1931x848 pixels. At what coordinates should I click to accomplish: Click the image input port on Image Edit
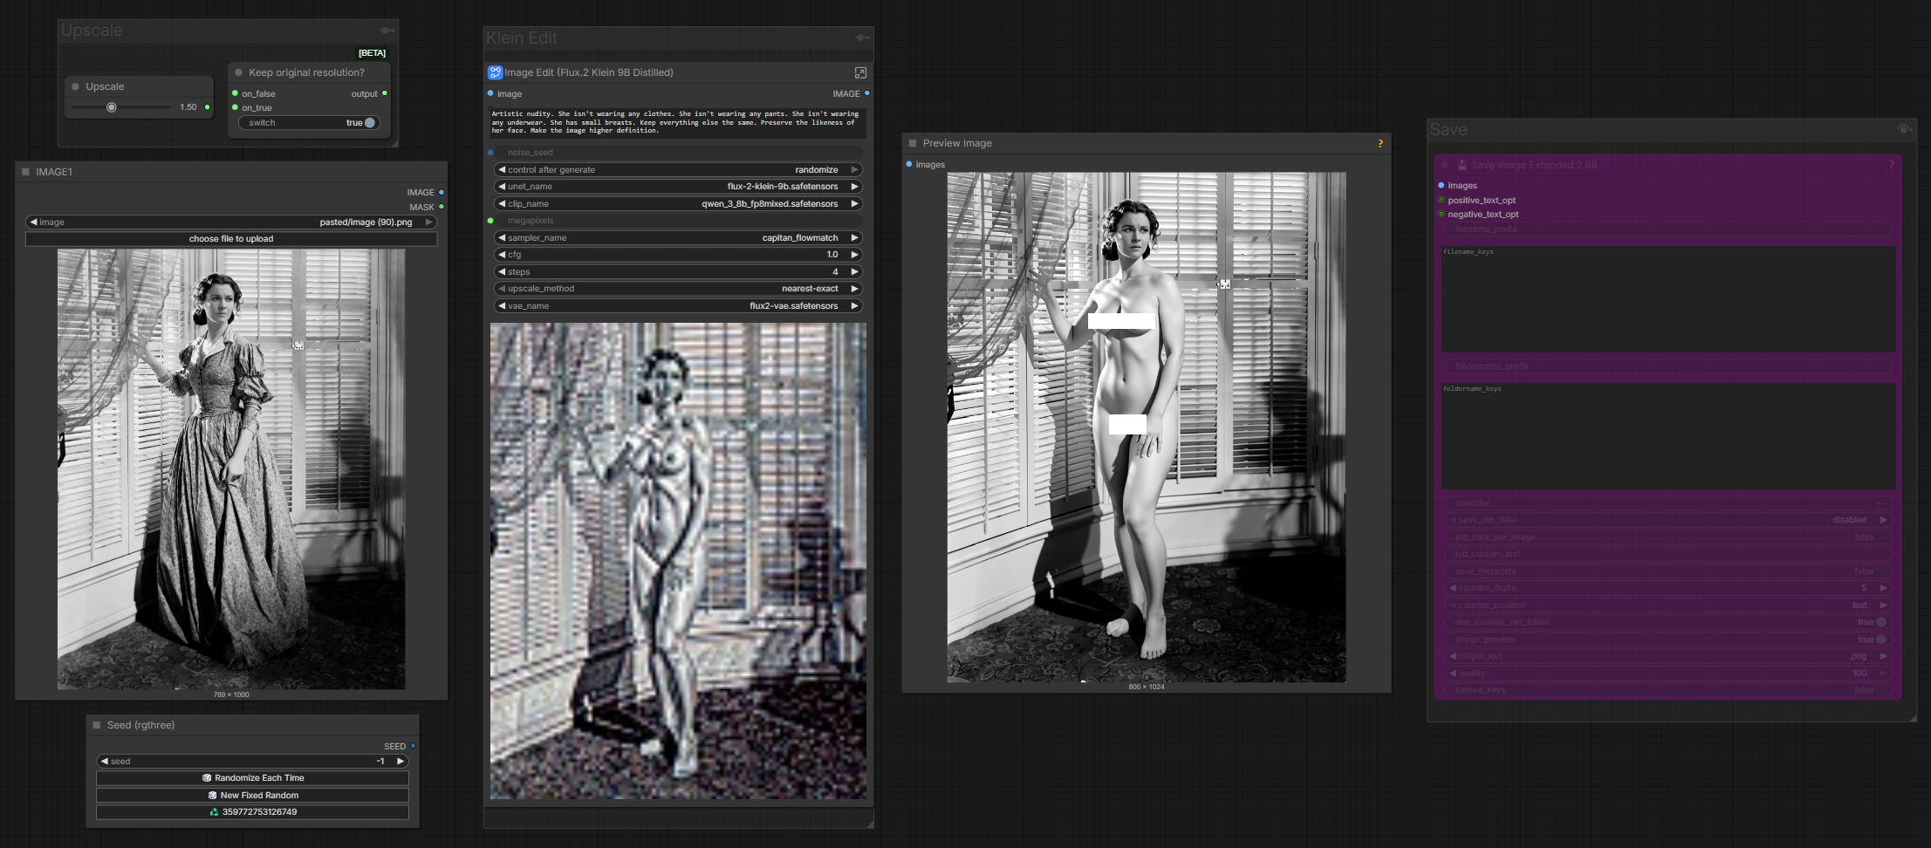[490, 93]
